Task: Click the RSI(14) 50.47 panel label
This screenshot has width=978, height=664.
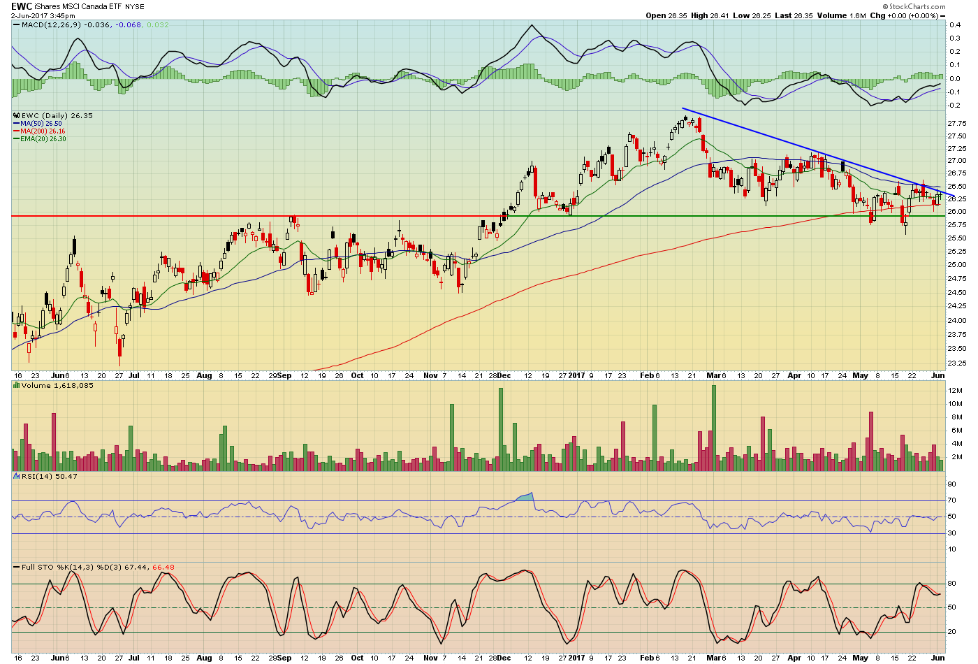Action: click(x=45, y=476)
